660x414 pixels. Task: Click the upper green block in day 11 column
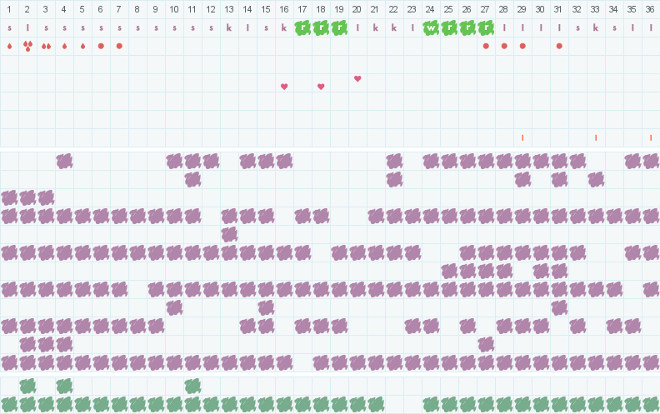click(192, 386)
